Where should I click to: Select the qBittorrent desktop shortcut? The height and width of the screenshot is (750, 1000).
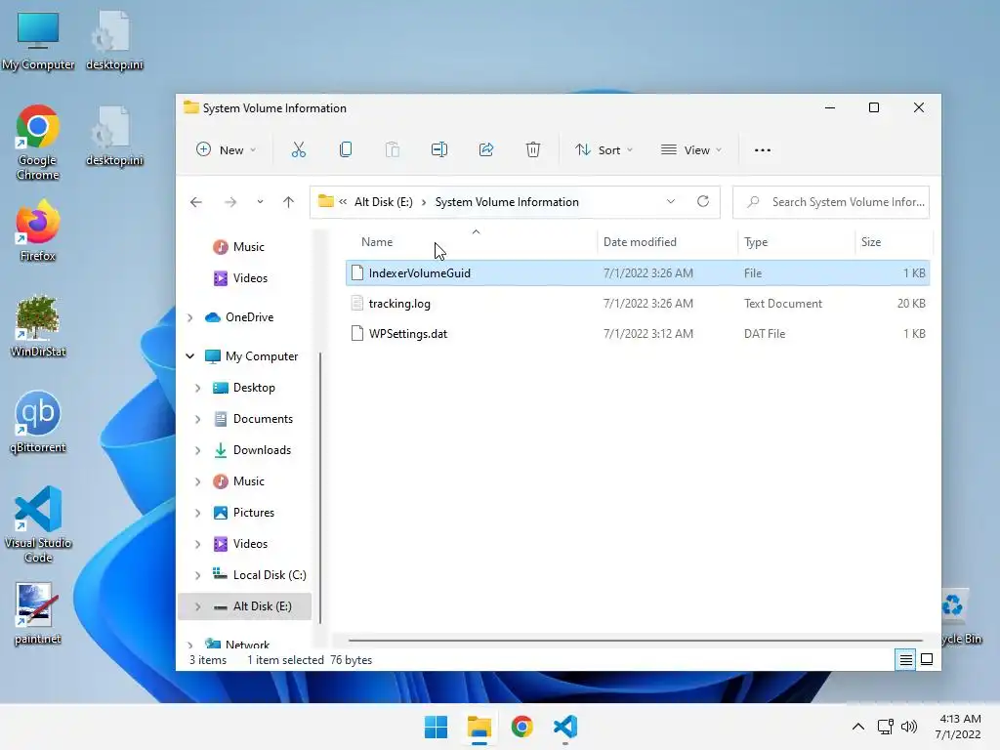(38, 422)
